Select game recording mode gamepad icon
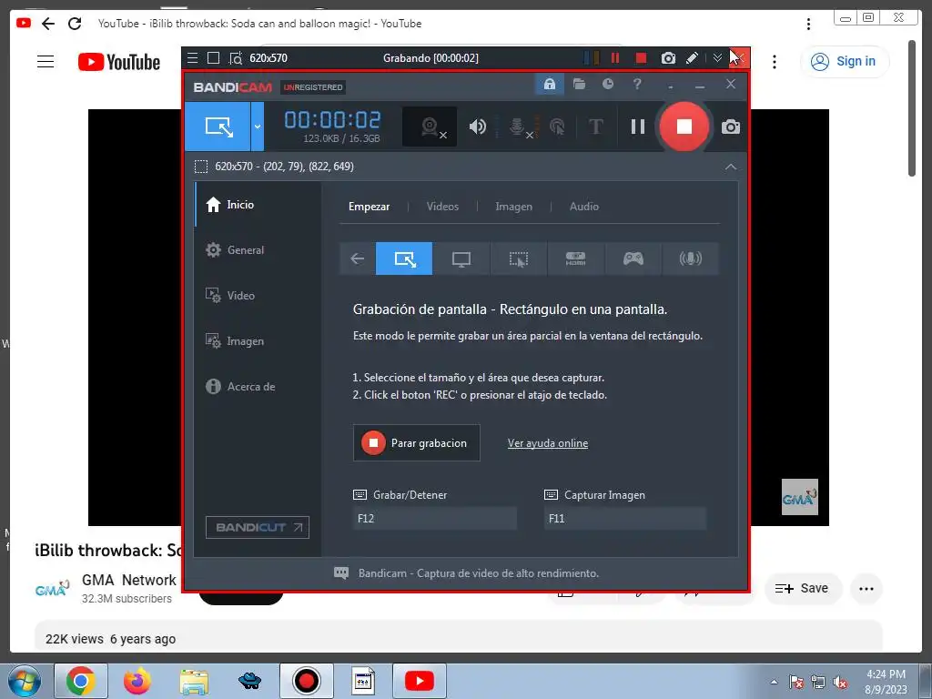Viewport: 932px width, 699px height. point(633,258)
